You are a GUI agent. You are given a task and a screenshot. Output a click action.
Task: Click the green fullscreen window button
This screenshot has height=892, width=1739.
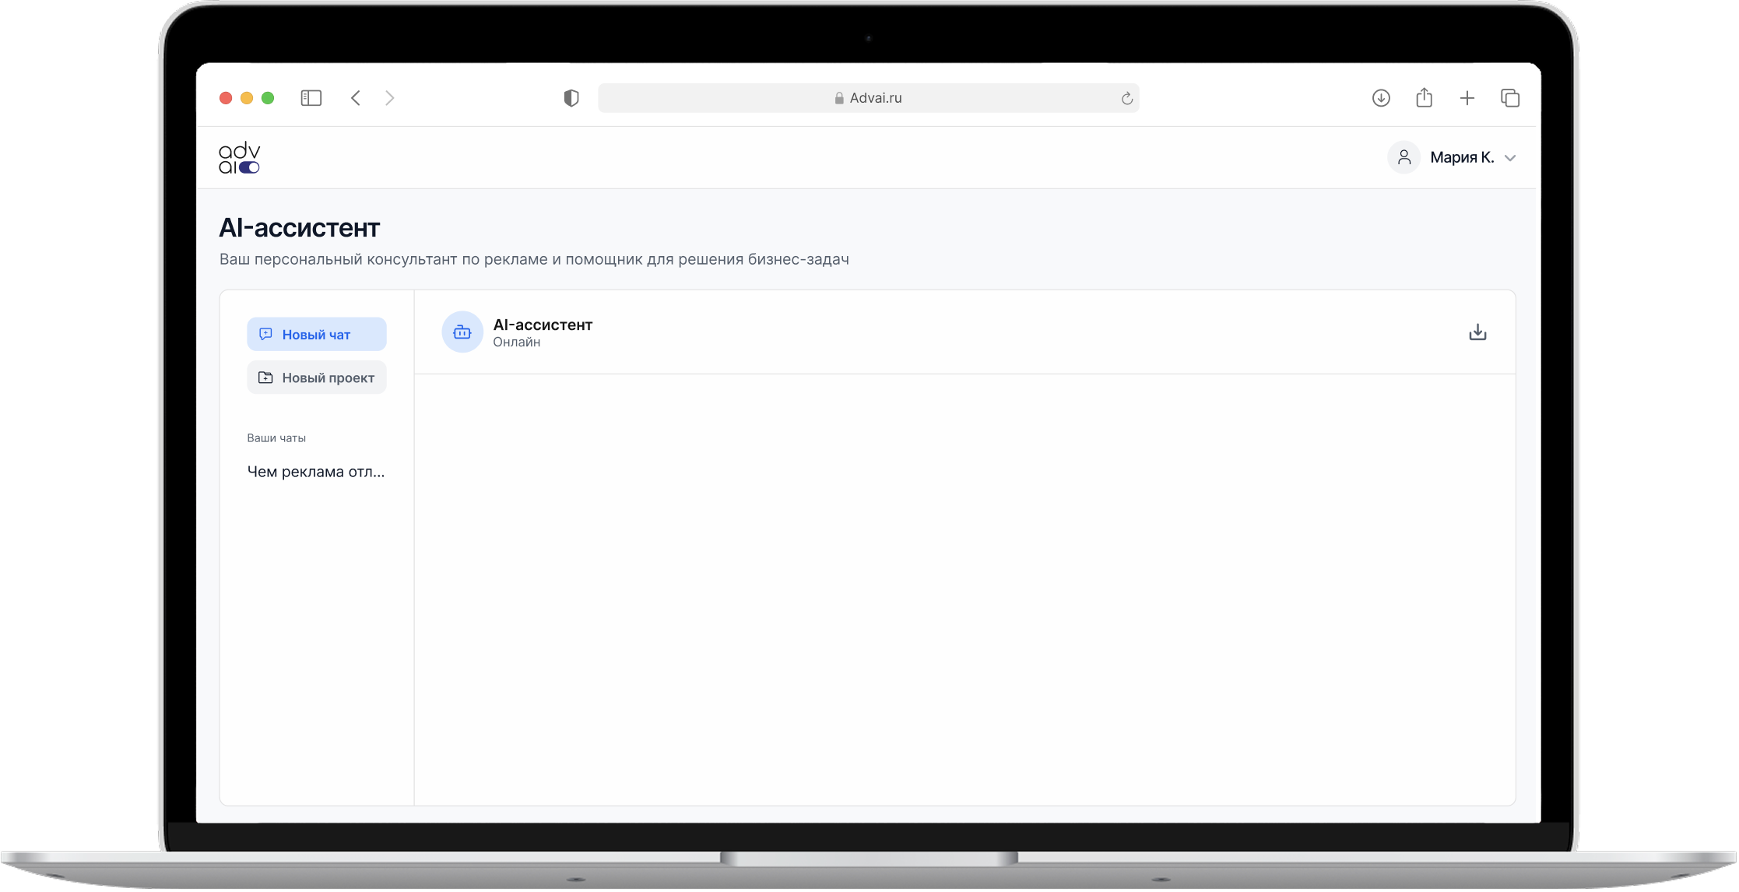tap(268, 98)
